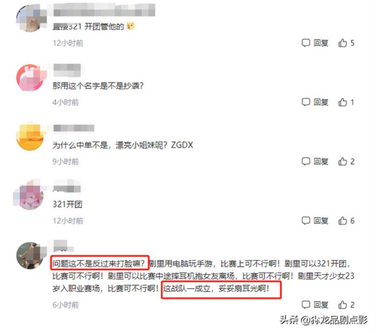Click 回复 text on the 6小时前 comment

[321, 305]
